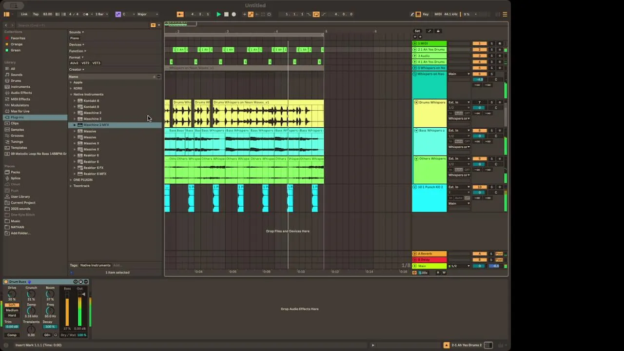This screenshot has height=351, width=624.
Task: Toggle Comp button in Drum Buss
Action: pyautogui.click(x=12, y=335)
